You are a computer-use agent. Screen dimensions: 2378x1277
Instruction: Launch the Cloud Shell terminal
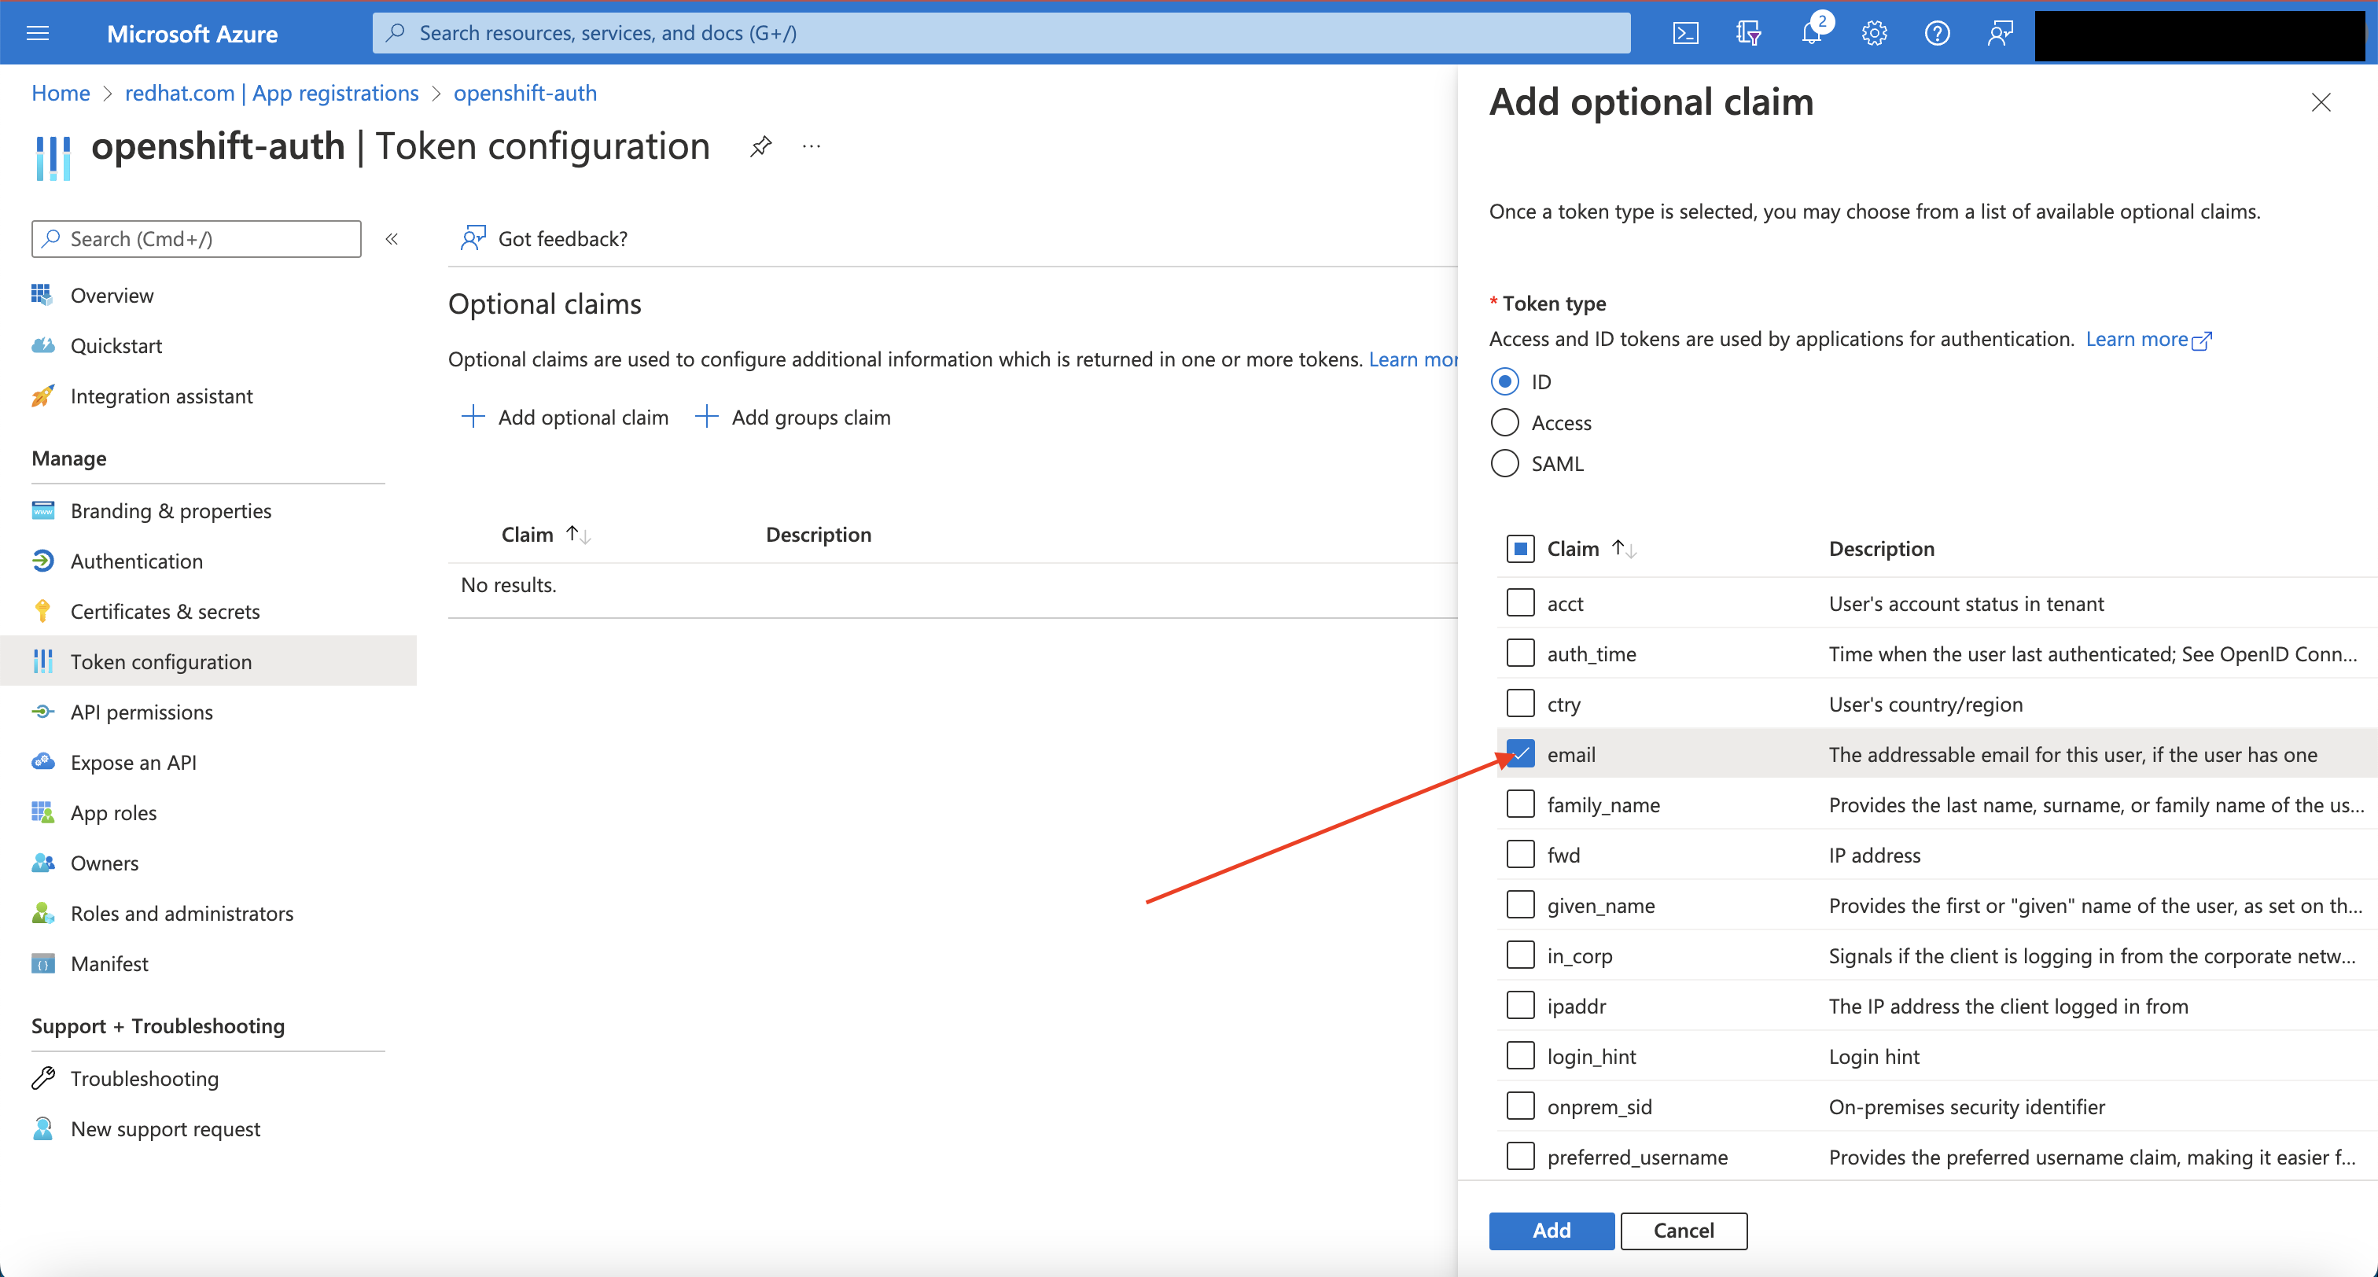(x=1684, y=32)
